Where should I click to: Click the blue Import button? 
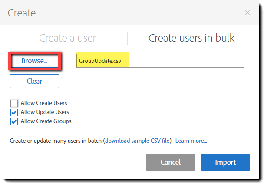(225, 162)
